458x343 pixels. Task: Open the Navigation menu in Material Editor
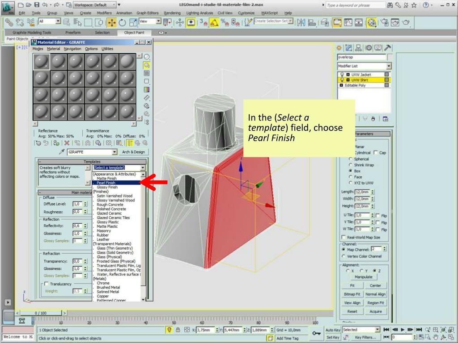click(72, 49)
